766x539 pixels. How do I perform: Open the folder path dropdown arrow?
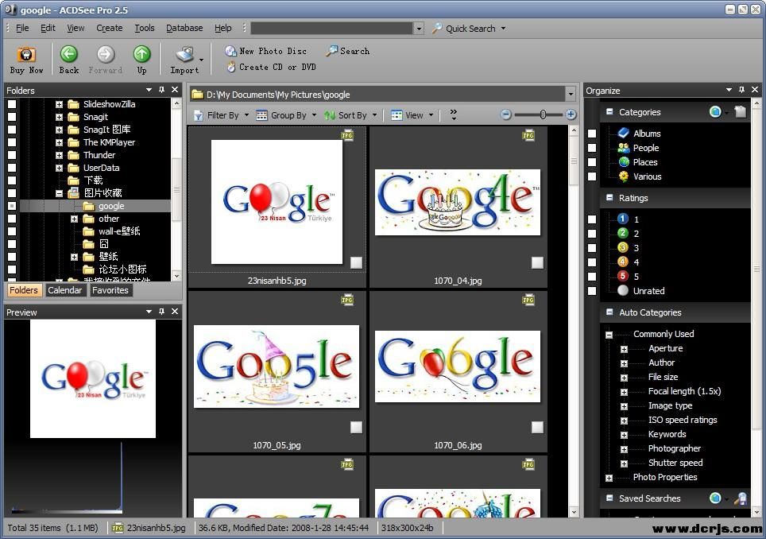[x=570, y=95]
